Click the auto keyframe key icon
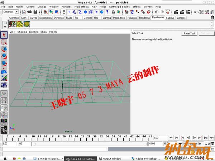Screen dimensions: 215x161 point(207,144)
